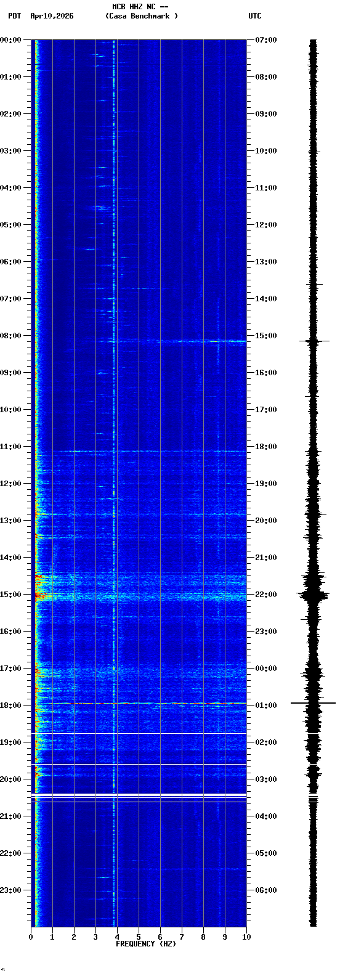The width and height of the screenshot is (340, 976).
Task: Click the UTC axis label '09:00'
Action: [x=266, y=114]
